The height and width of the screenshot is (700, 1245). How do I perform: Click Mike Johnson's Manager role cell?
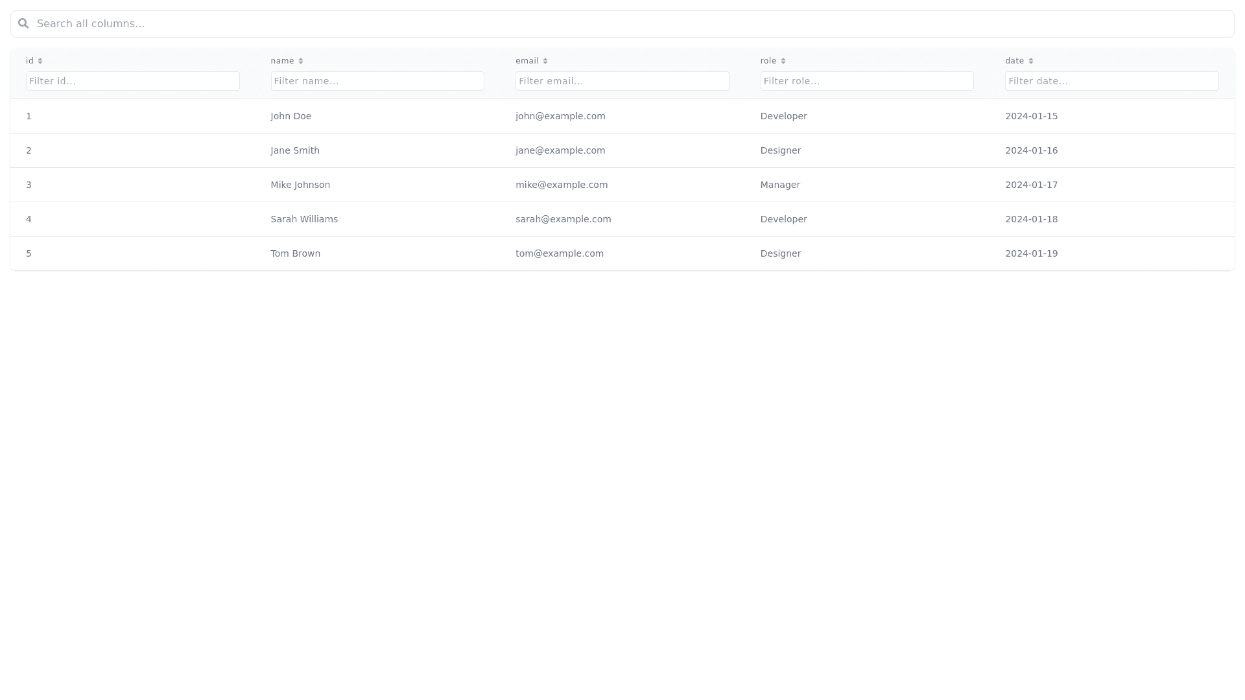(780, 185)
